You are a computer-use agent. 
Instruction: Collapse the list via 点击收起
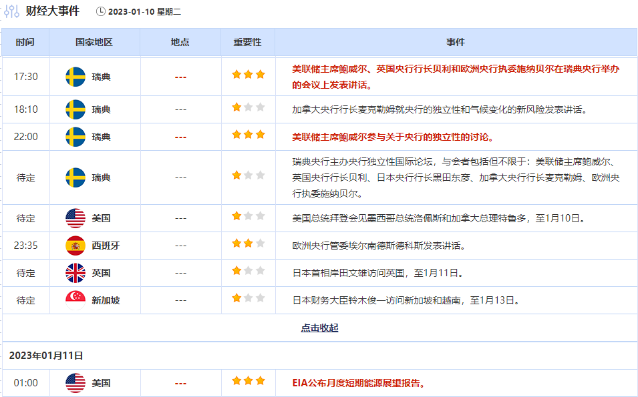[319, 328]
